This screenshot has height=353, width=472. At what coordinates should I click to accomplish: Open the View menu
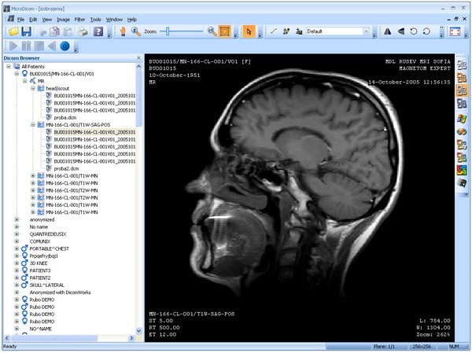(x=46, y=20)
